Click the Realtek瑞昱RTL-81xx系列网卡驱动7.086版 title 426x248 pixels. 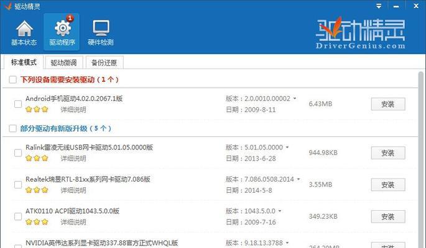pos(88,179)
